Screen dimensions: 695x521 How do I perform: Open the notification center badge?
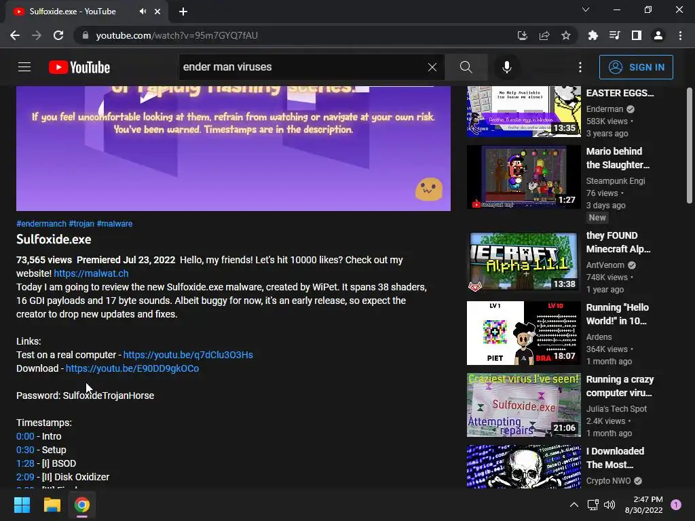click(x=676, y=505)
